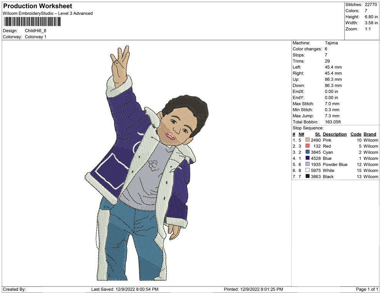The image size is (381, 293).
Task: Click the White thread swatch
Action: tap(307, 170)
